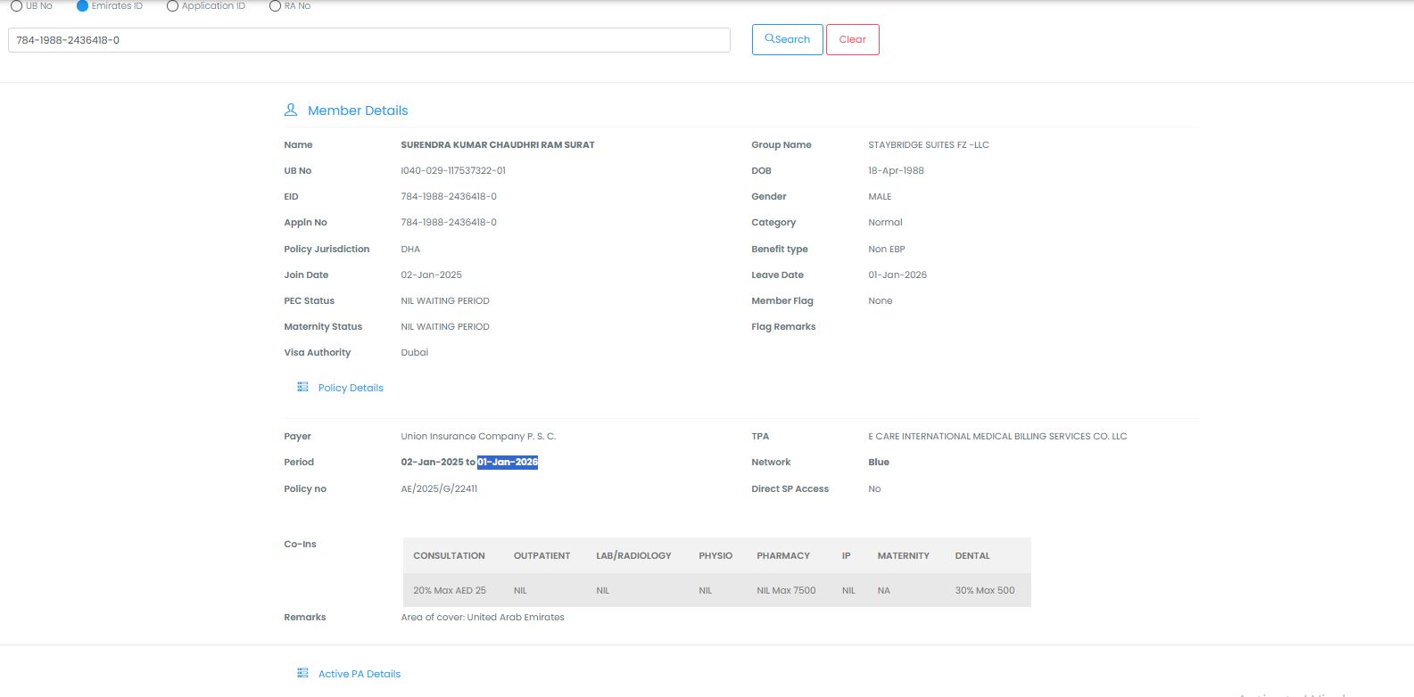Click the Member Details person icon
The image size is (1414, 697).
(291, 111)
